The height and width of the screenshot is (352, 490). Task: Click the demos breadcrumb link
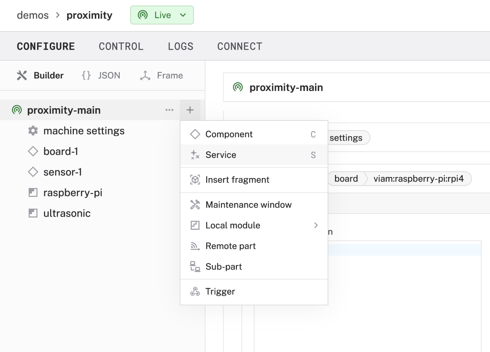point(33,15)
